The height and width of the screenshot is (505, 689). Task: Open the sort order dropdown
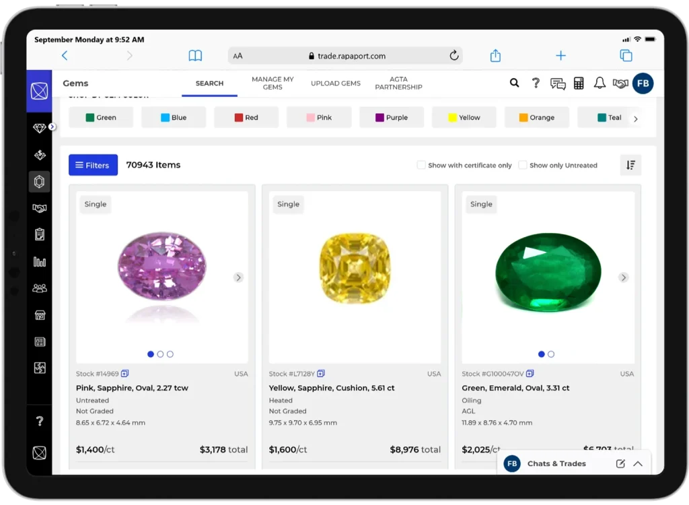[630, 165]
